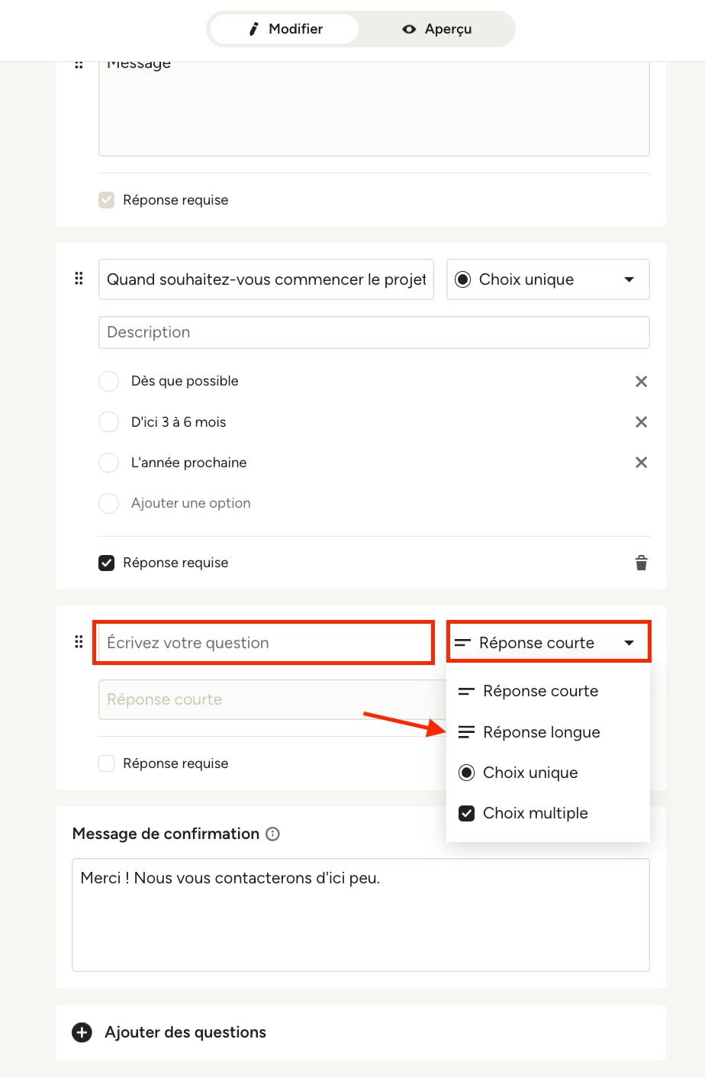The height and width of the screenshot is (1078, 705).
Task: Open the Choix unique question type dropdown
Action: 548,279
